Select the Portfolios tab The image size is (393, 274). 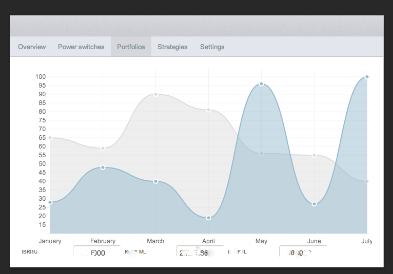click(131, 47)
